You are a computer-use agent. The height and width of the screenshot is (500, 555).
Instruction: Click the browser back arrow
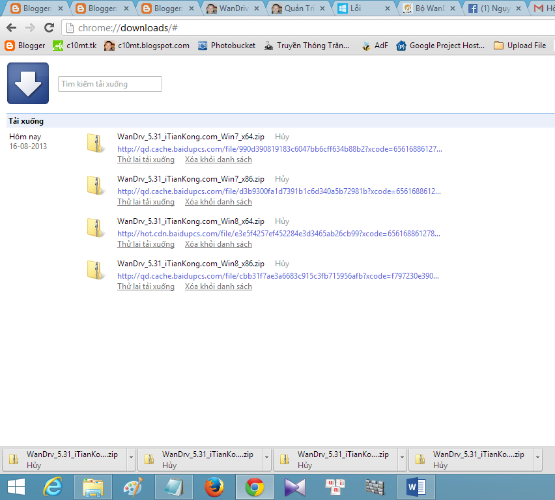coord(11,27)
